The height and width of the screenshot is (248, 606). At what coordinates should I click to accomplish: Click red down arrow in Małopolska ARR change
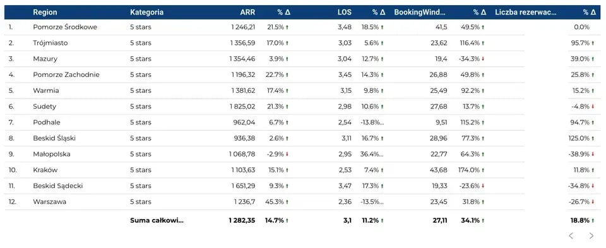287,154
